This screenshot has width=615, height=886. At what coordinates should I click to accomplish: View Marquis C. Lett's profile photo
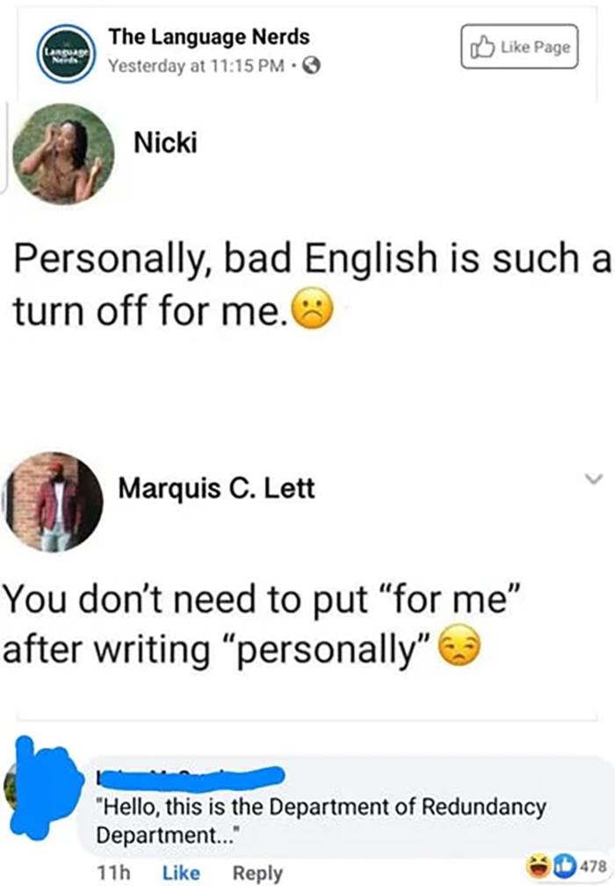click(54, 502)
